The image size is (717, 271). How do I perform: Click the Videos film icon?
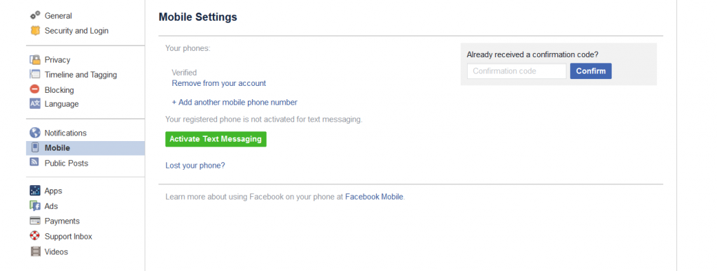(35, 251)
